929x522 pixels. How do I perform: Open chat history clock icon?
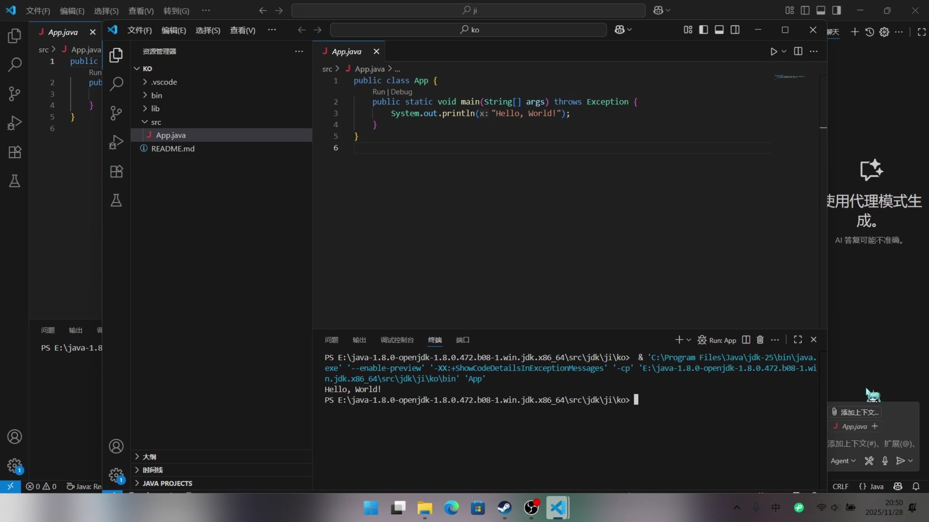[869, 32]
